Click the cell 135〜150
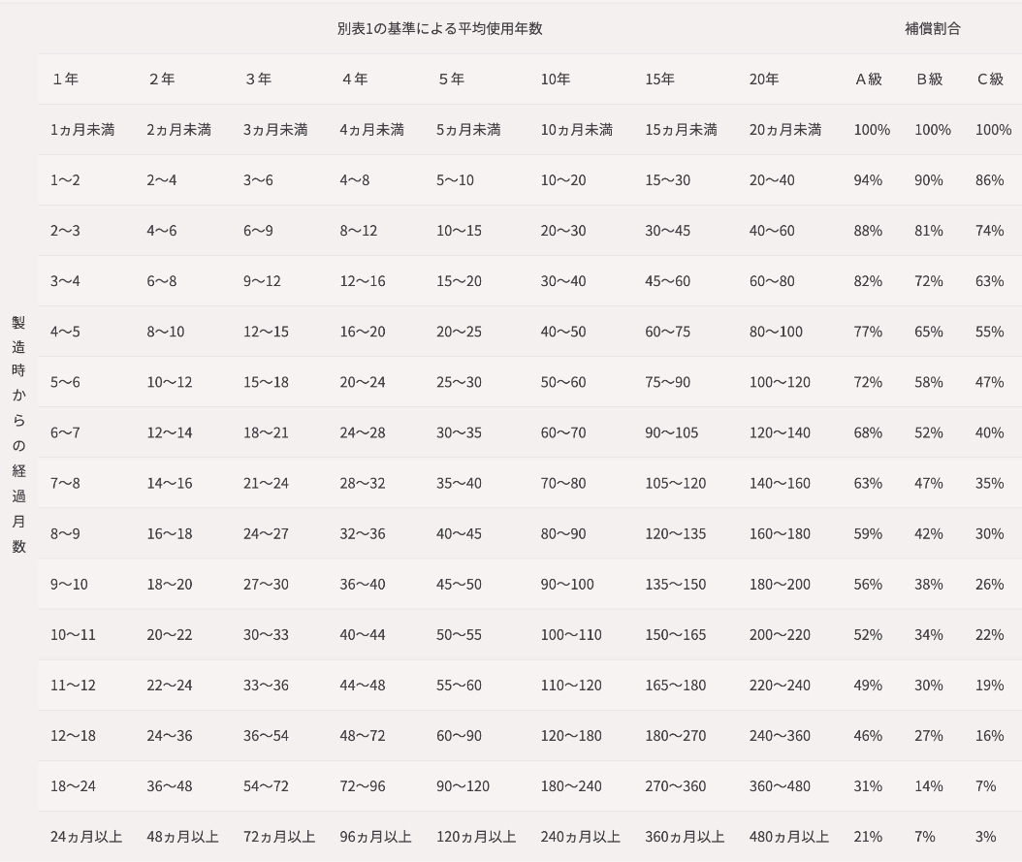The image size is (1022, 862). point(675,585)
